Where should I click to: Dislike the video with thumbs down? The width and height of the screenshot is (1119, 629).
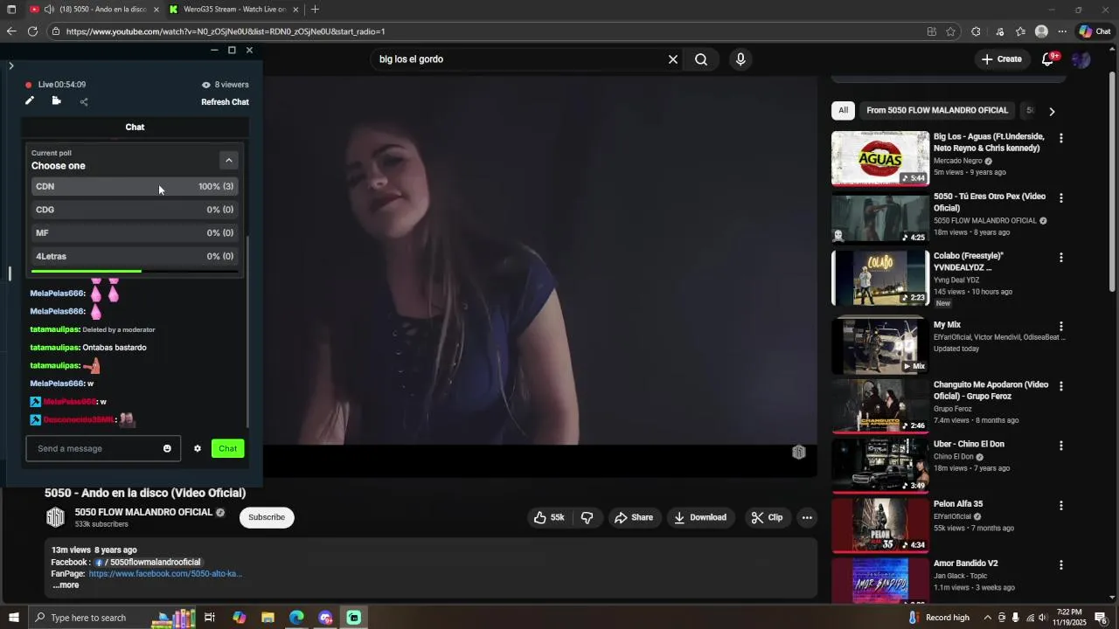point(587,518)
